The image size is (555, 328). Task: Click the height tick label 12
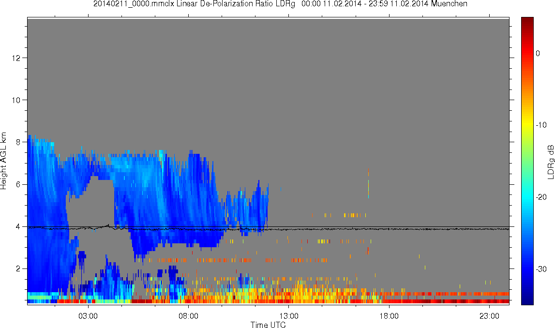[15, 58]
